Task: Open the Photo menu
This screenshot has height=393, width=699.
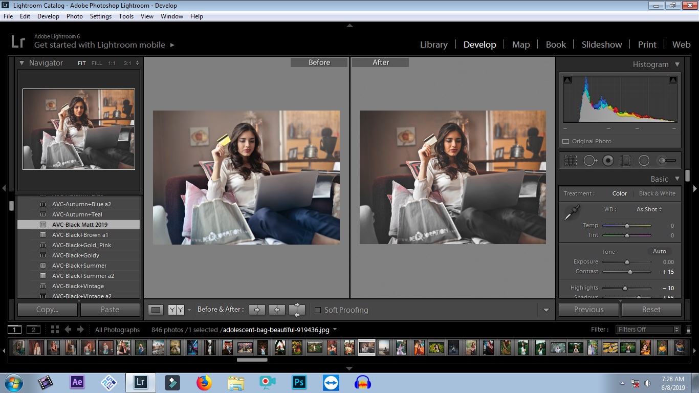Action: (74, 16)
